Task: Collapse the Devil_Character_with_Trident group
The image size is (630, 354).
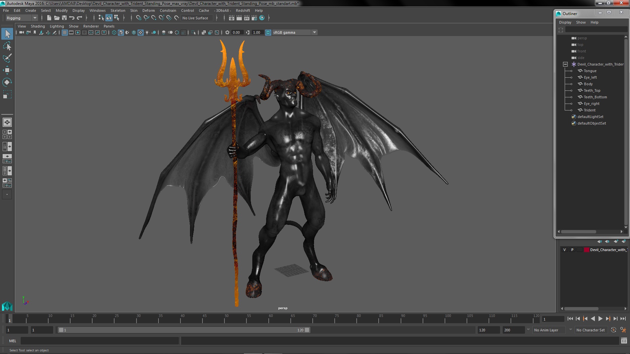Action: tap(565, 64)
